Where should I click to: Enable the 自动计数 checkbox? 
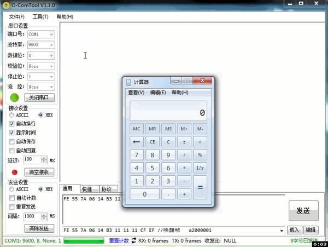coord(12,198)
